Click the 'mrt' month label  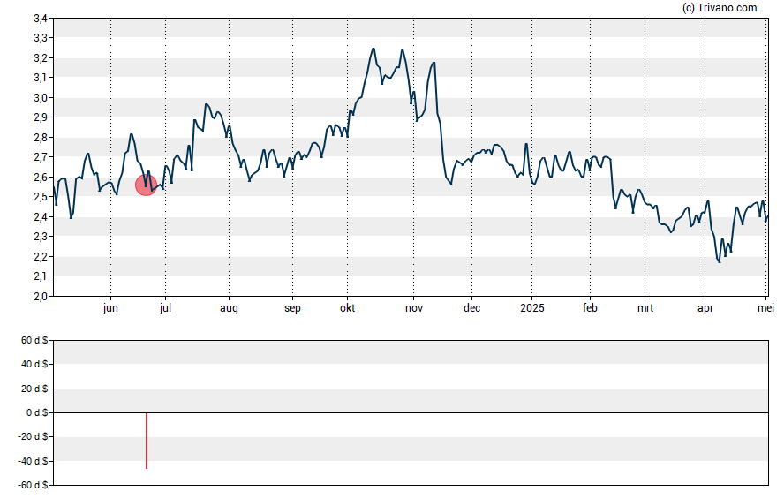[x=645, y=308]
